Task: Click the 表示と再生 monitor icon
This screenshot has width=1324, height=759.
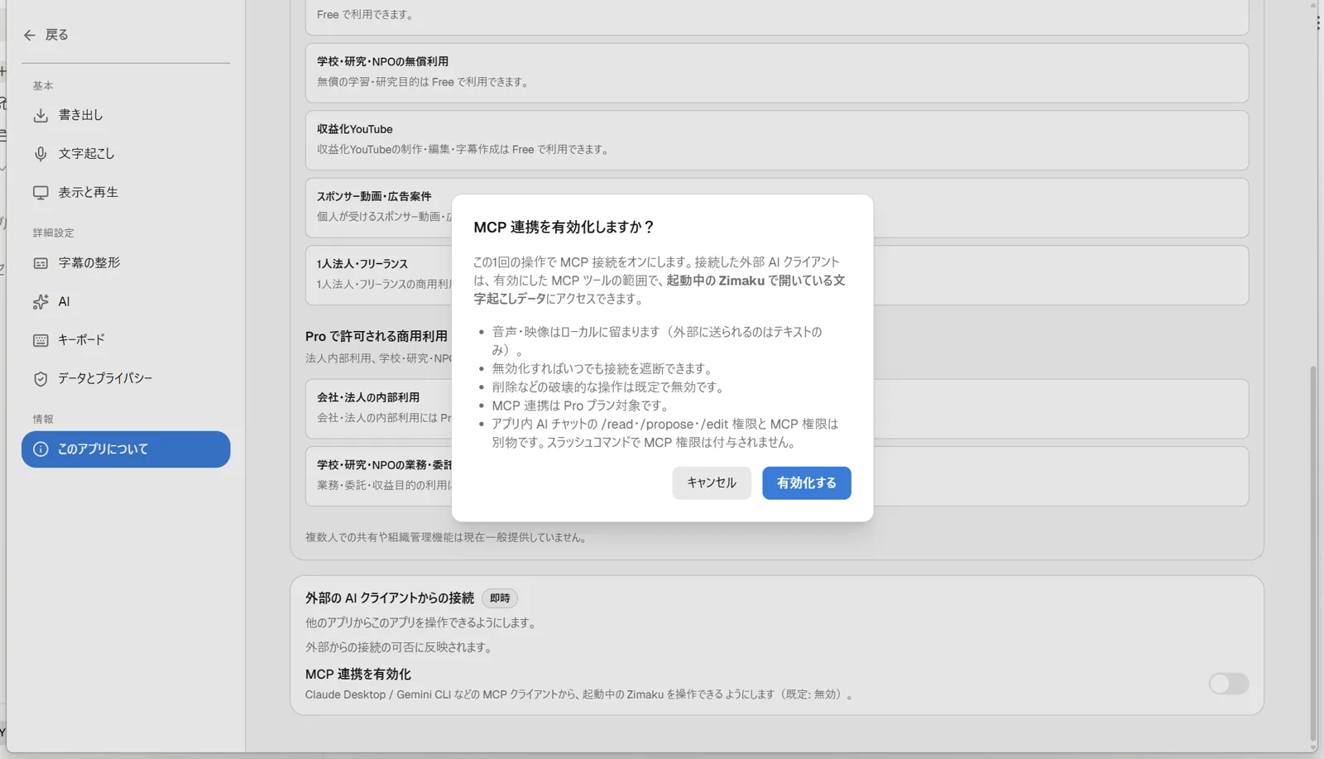Action: [x=41, y=193]
